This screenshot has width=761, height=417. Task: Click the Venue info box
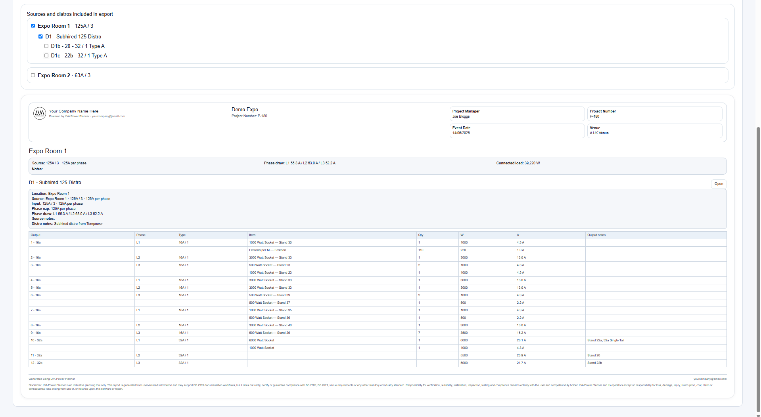coord(655,131)
